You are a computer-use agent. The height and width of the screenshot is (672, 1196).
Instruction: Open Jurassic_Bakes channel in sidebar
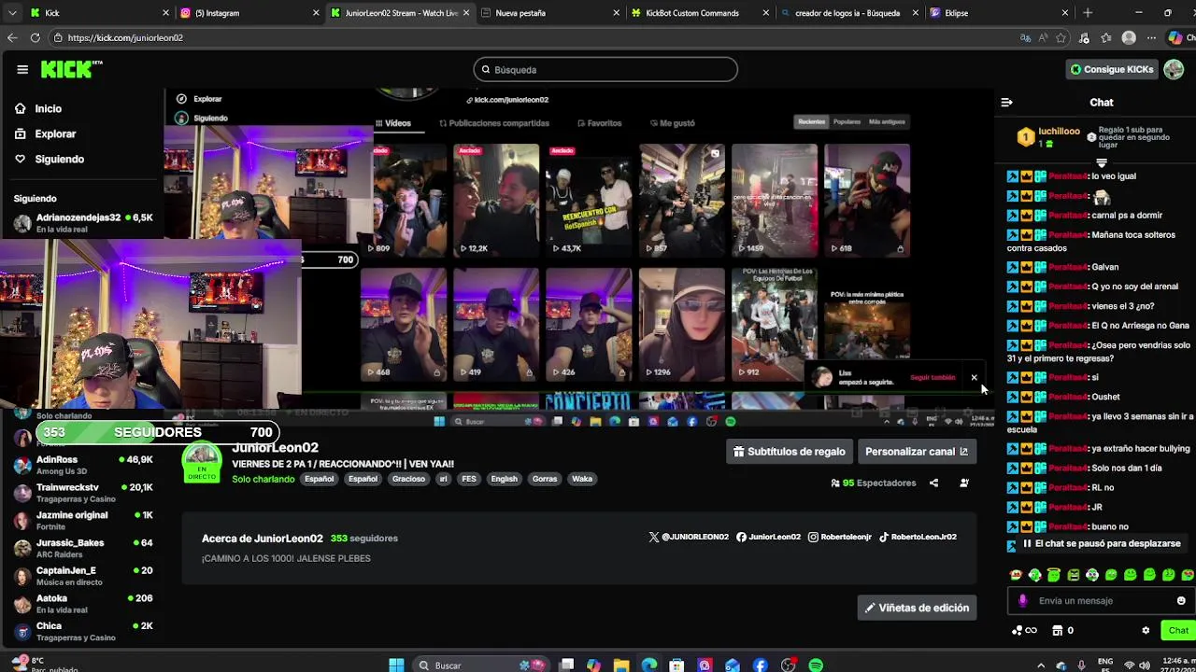tap(82, 548)
